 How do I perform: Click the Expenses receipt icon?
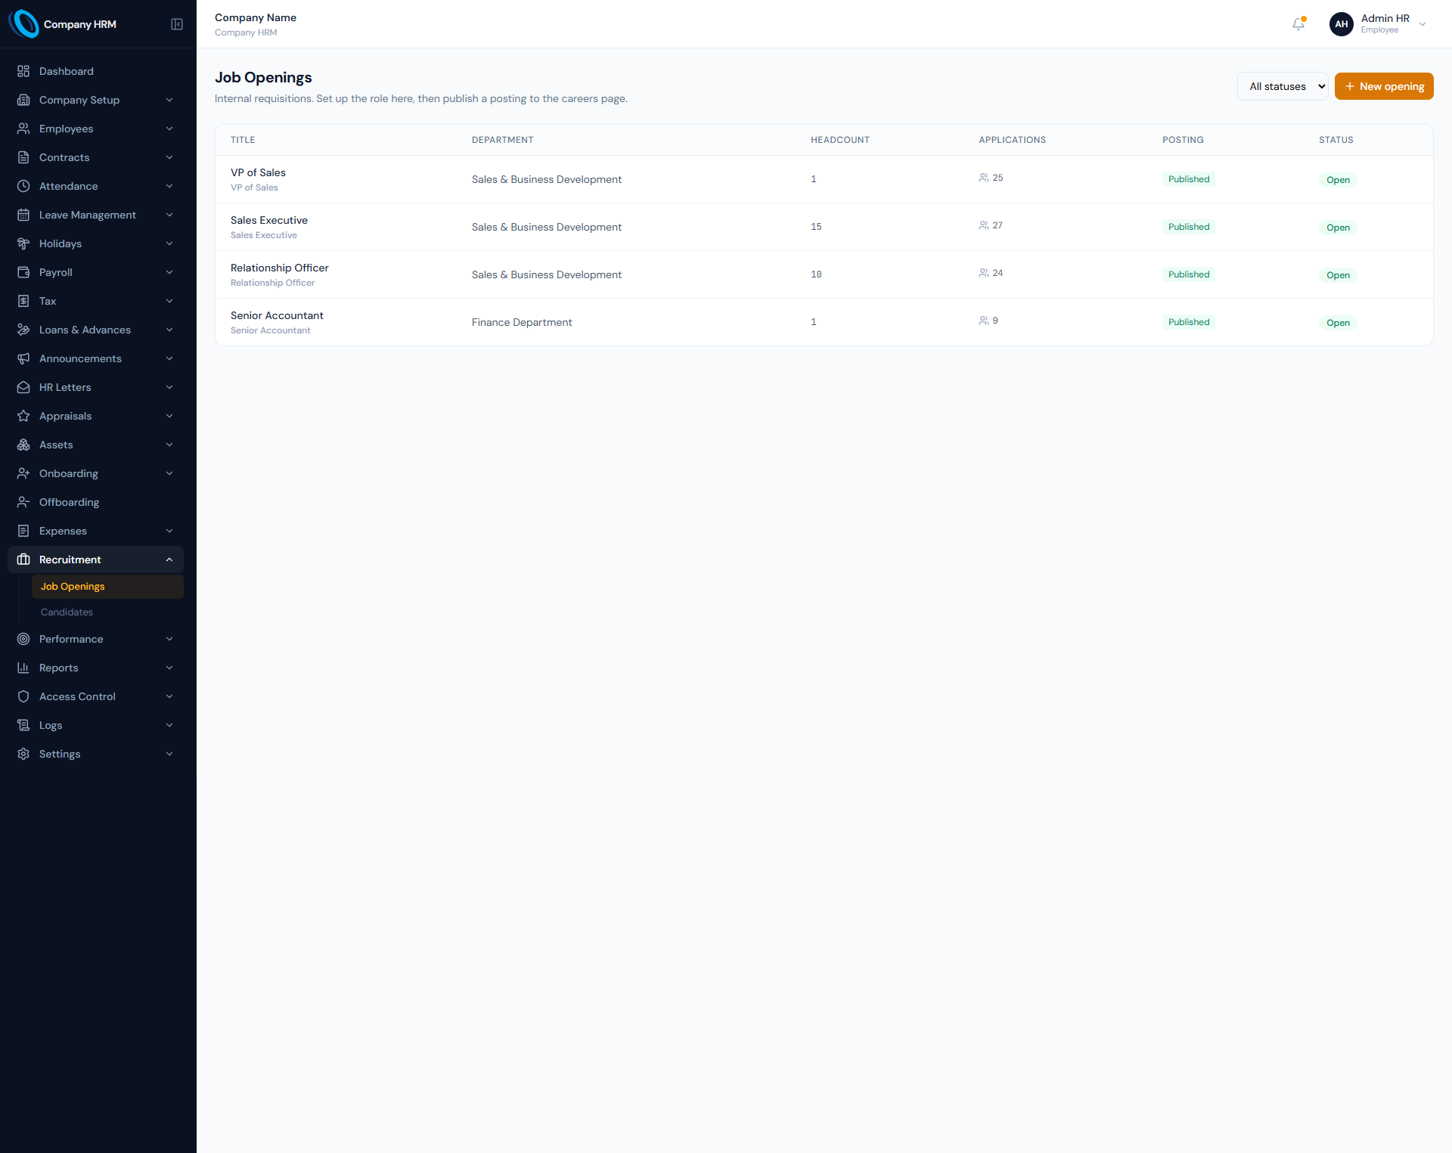tap(23, 531)
